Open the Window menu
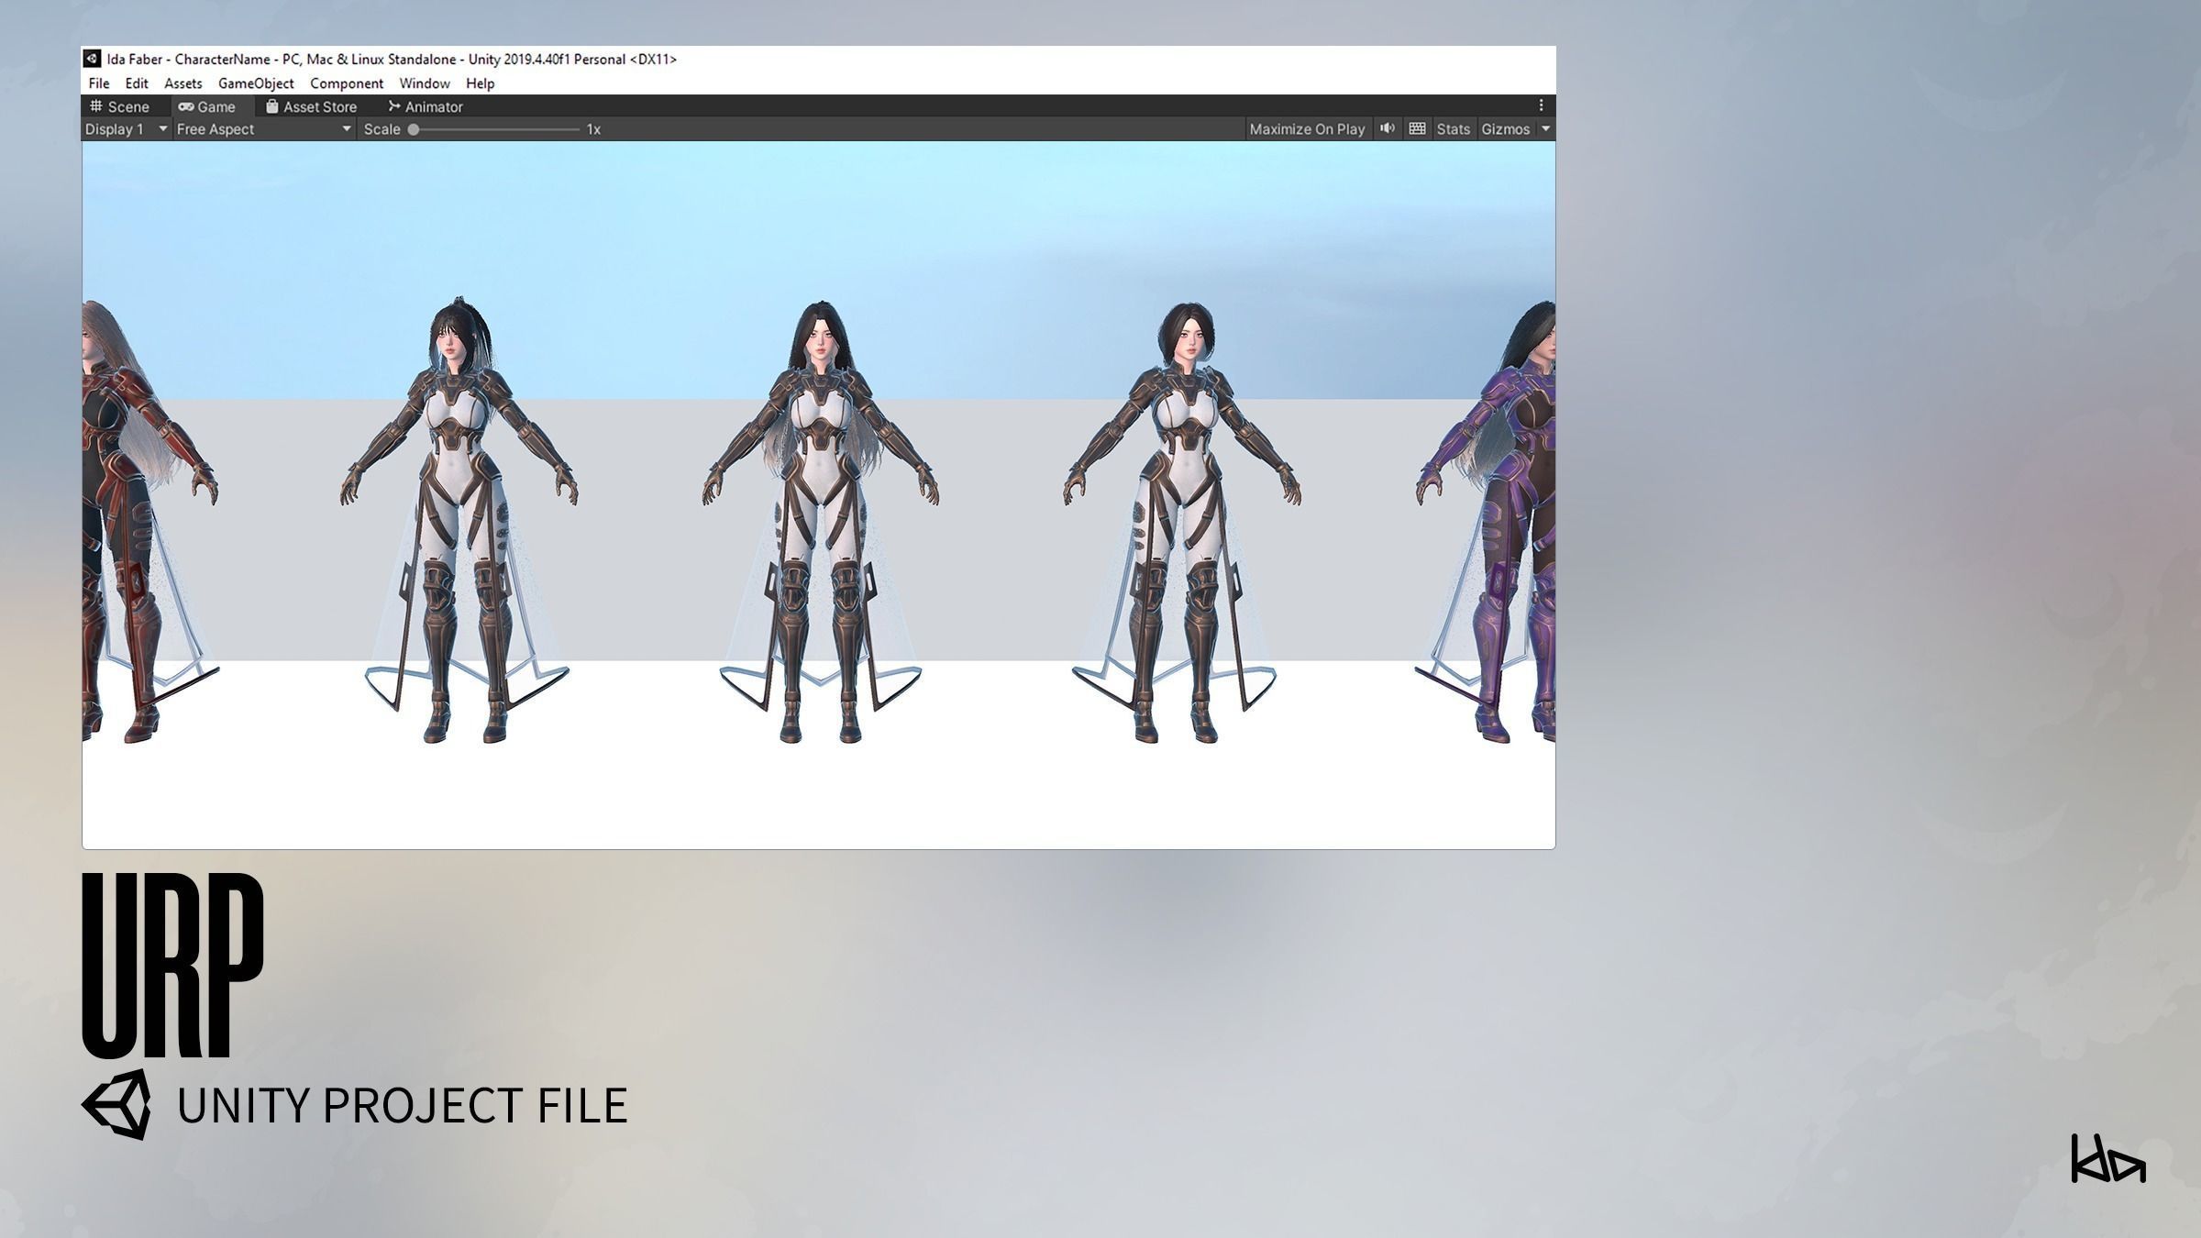 click(425, 83)
